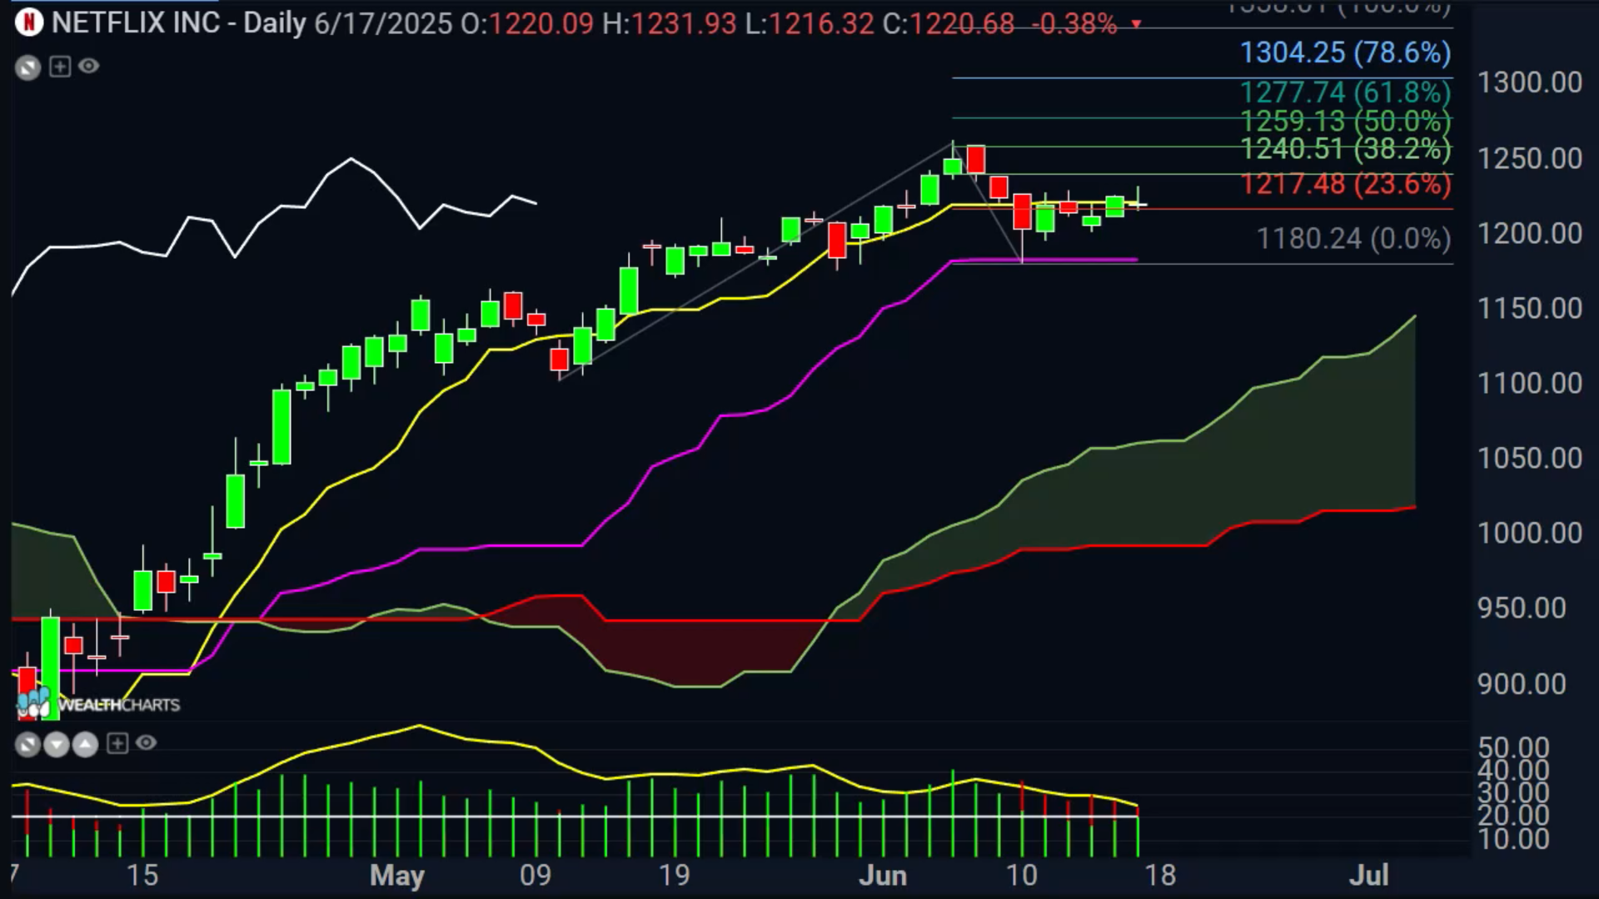Image resolution: width=1599 pixels, height=899 pixels.
Task: Select the 1277.74 (61.8%) Fibonacci label
Action: [1345, 92]
